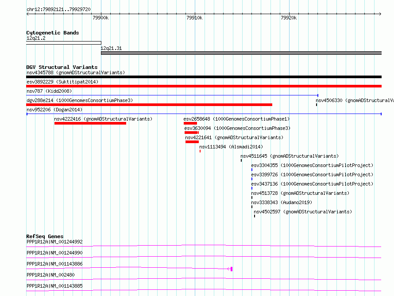Click the chr12:79892121..79929720 coordinates text
The height and width of the screenshot is (296, 394).
click(x=58, y=9)
